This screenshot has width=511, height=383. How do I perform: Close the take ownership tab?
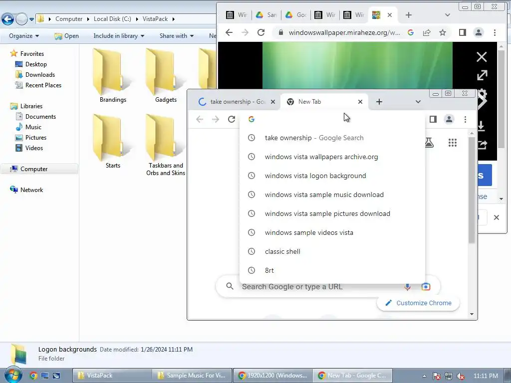273,102
